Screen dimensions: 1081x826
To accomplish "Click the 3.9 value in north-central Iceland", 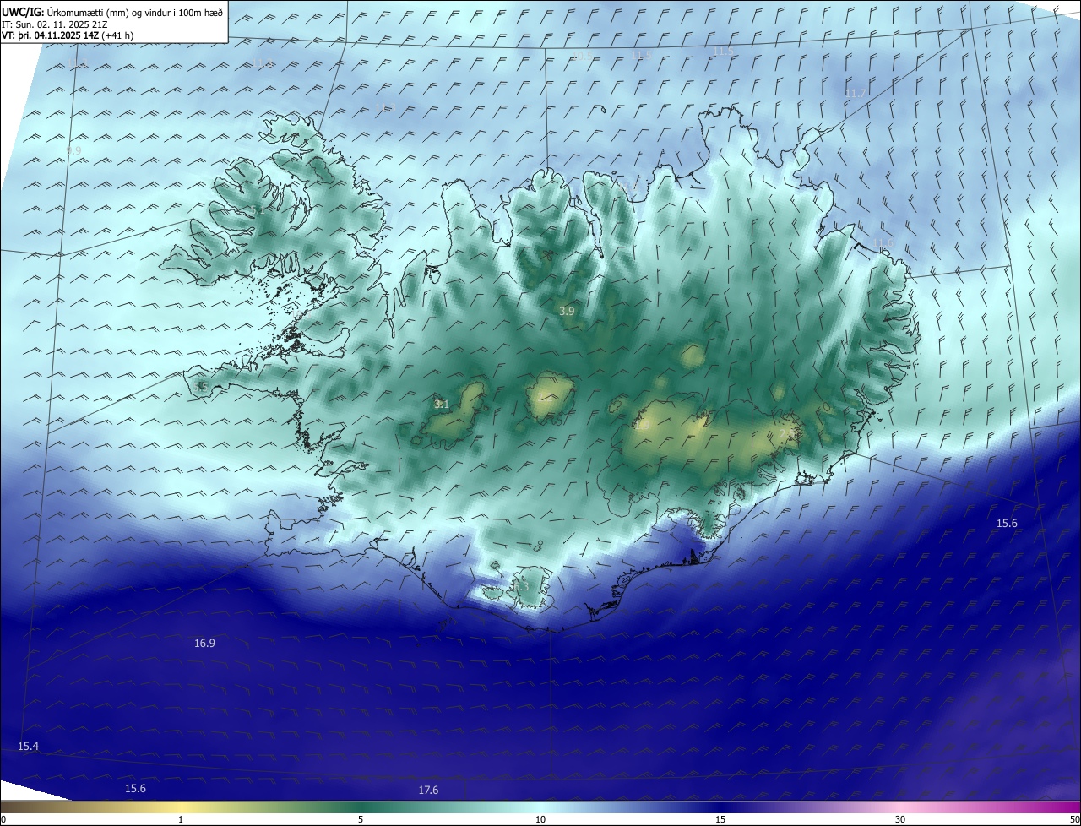I will pos(567,312).
